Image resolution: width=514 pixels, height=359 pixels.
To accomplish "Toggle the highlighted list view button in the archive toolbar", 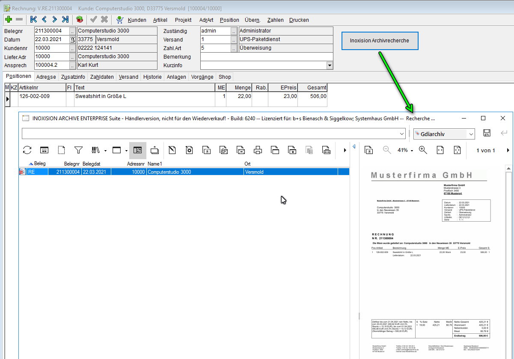I will point(137,150).
